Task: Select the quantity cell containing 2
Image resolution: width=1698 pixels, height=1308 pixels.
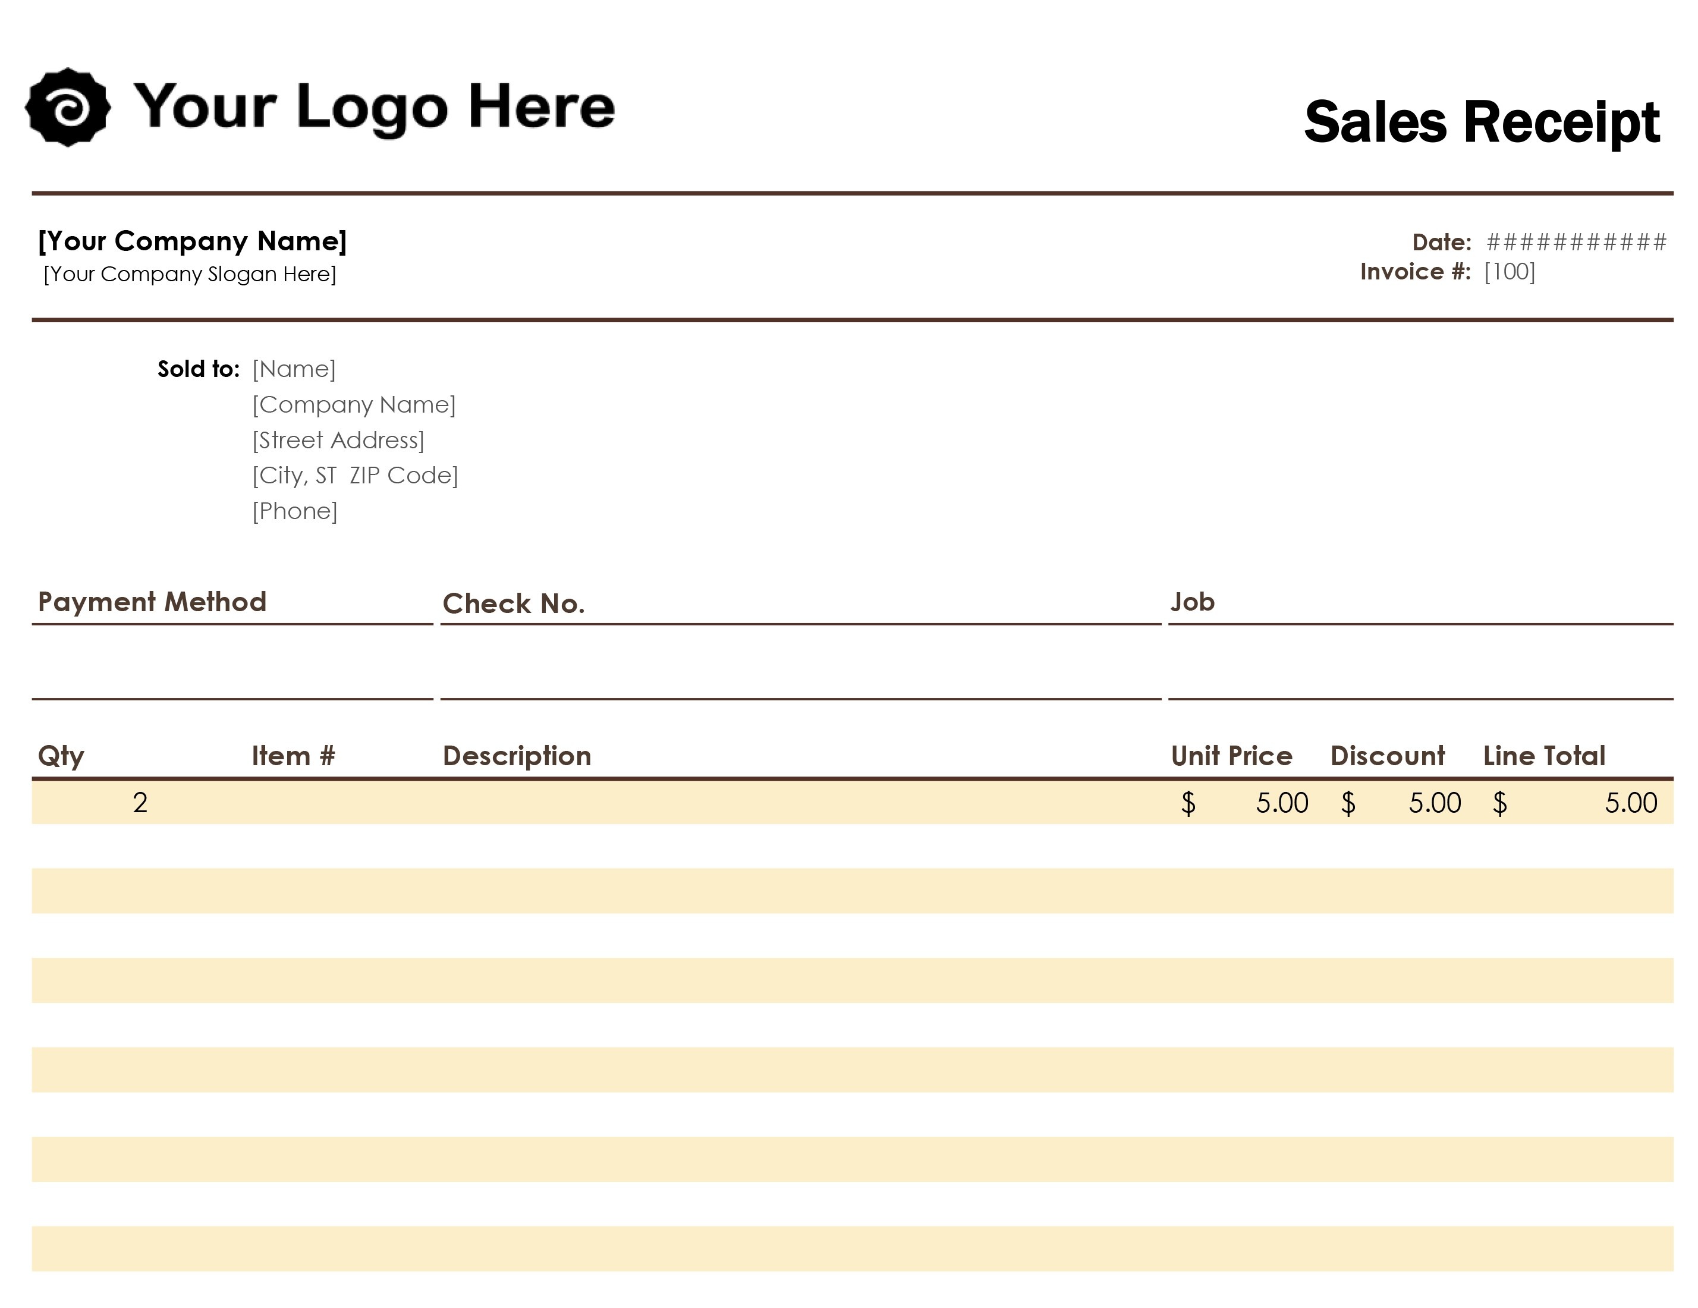Action: coord(140,803)
